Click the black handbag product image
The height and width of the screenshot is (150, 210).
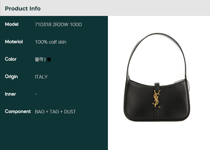pyautogui.click(x=157, y=77)
